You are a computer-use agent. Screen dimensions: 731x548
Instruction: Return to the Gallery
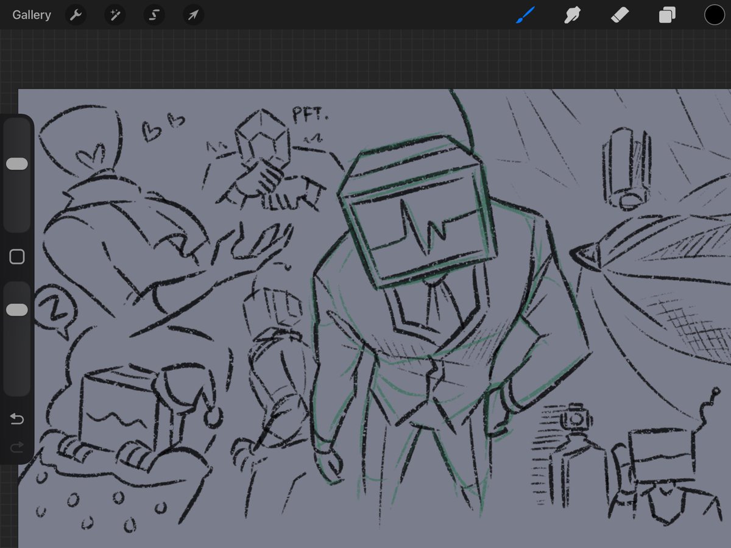tap(32, 15)
